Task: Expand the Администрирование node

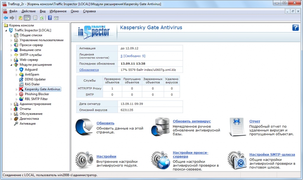Action: [11, 104]
